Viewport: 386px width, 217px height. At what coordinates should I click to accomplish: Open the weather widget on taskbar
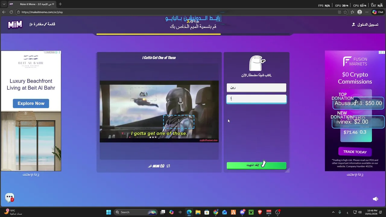(x=13, y=212)
